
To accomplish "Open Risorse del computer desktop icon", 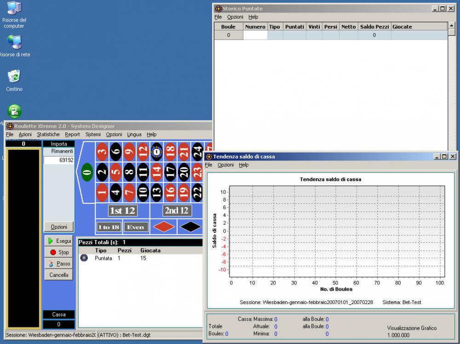I will (x=14, y=8).
